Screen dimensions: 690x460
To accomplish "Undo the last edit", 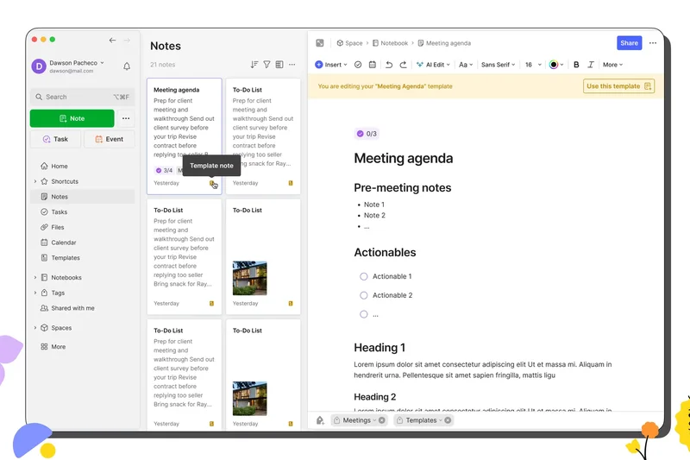I will pos(389,65).
